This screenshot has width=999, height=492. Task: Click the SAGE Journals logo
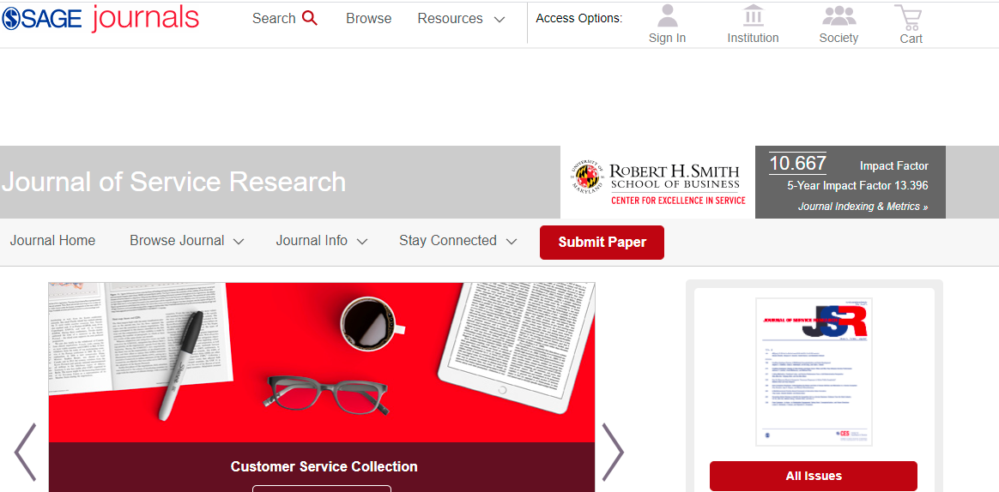(100, 19)
